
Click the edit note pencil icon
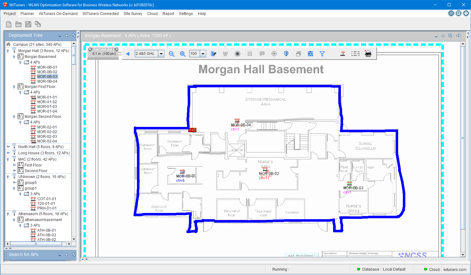coord(213,54)
